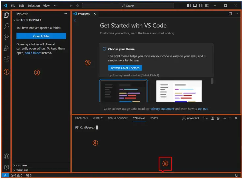Toggle secondary side bar layout icon

tap(201, 6)
